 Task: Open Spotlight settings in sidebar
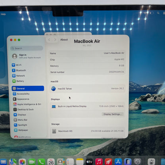tap(21, 125)
